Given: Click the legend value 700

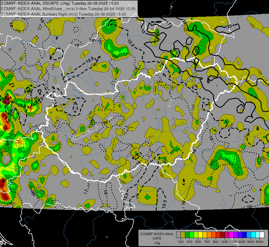Looking at the screenshot, I should [x=207, y=242].
